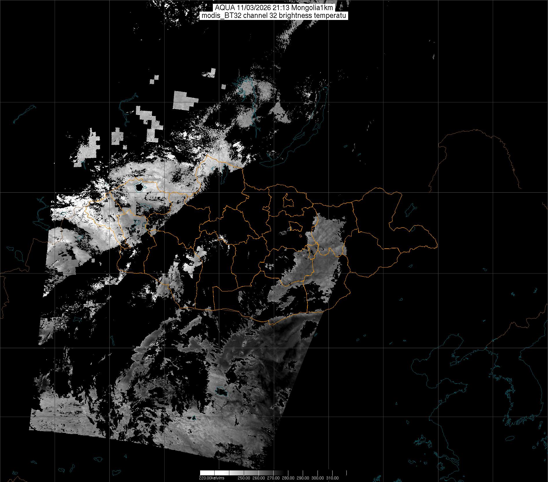Click the AQUA date and time title

click(x=274, y=8)
